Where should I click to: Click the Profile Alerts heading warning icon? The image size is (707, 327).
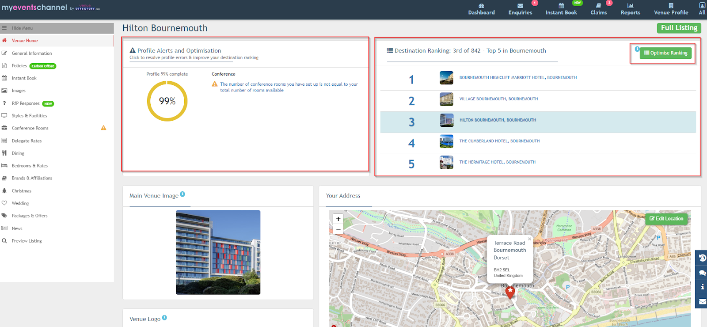pos(133,50)
